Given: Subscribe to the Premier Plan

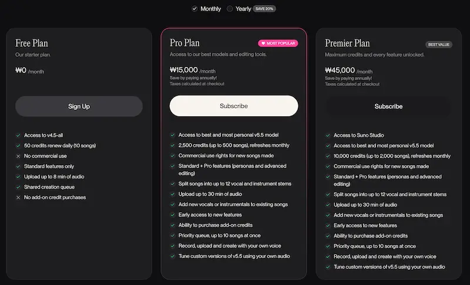Looking at the screenshot, I should pyautogui.click(x=388, y=106).
